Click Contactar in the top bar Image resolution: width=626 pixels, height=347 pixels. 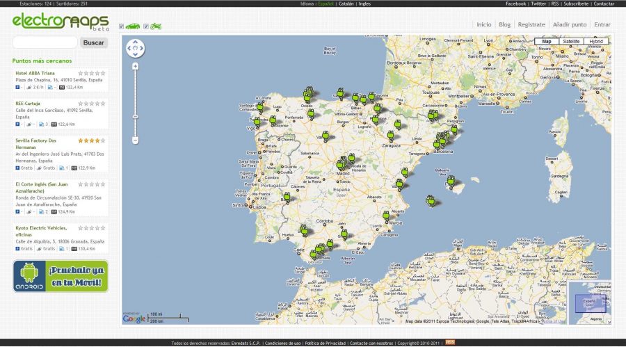[604, 3]
